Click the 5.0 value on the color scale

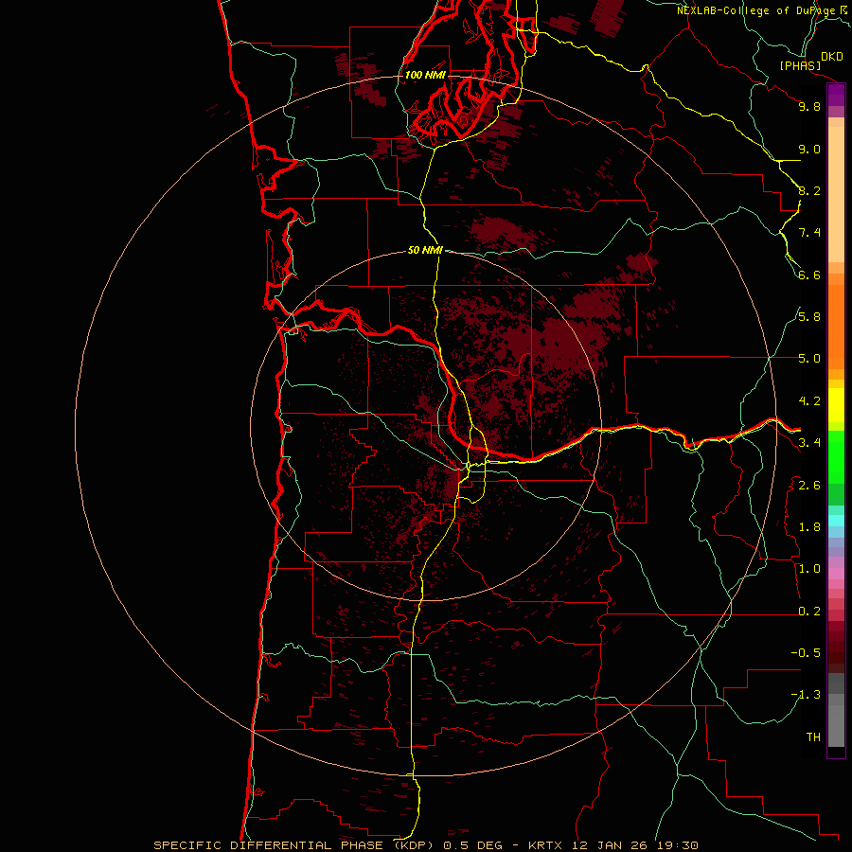[x=809, y=359]
